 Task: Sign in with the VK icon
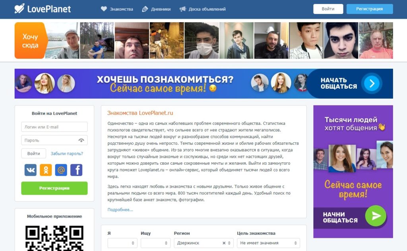pos(31,170)
